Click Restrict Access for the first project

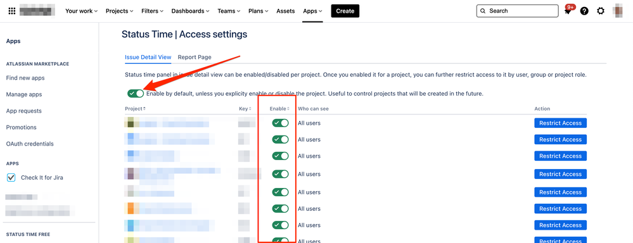560,123
